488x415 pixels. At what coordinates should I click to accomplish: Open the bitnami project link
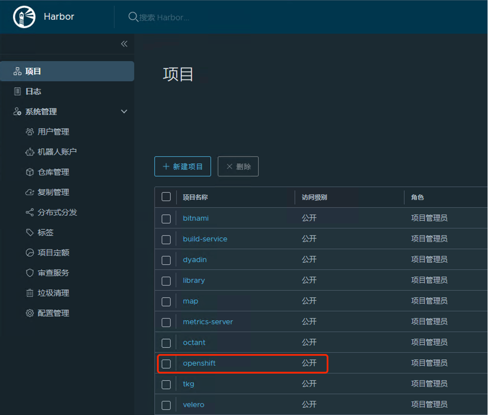point(196,218)
